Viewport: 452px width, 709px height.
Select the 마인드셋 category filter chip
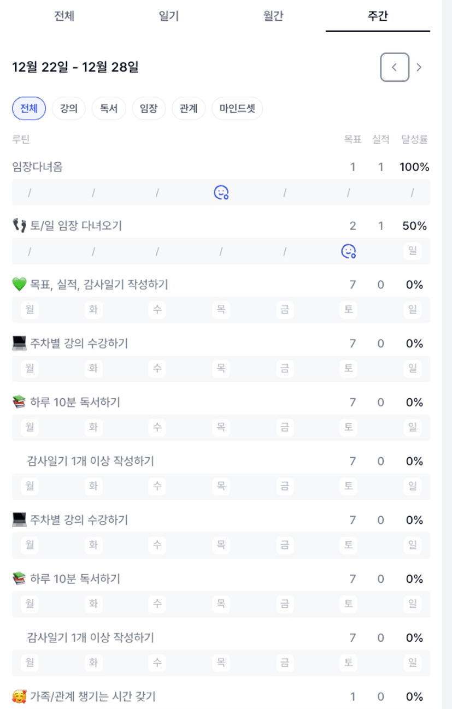[237, 109]
